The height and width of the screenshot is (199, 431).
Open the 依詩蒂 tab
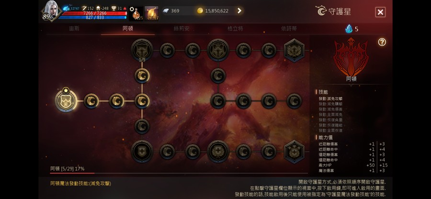coord(289,28)
